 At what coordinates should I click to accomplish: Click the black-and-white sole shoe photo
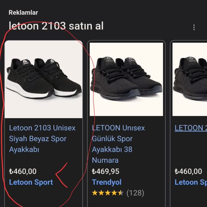44,79
